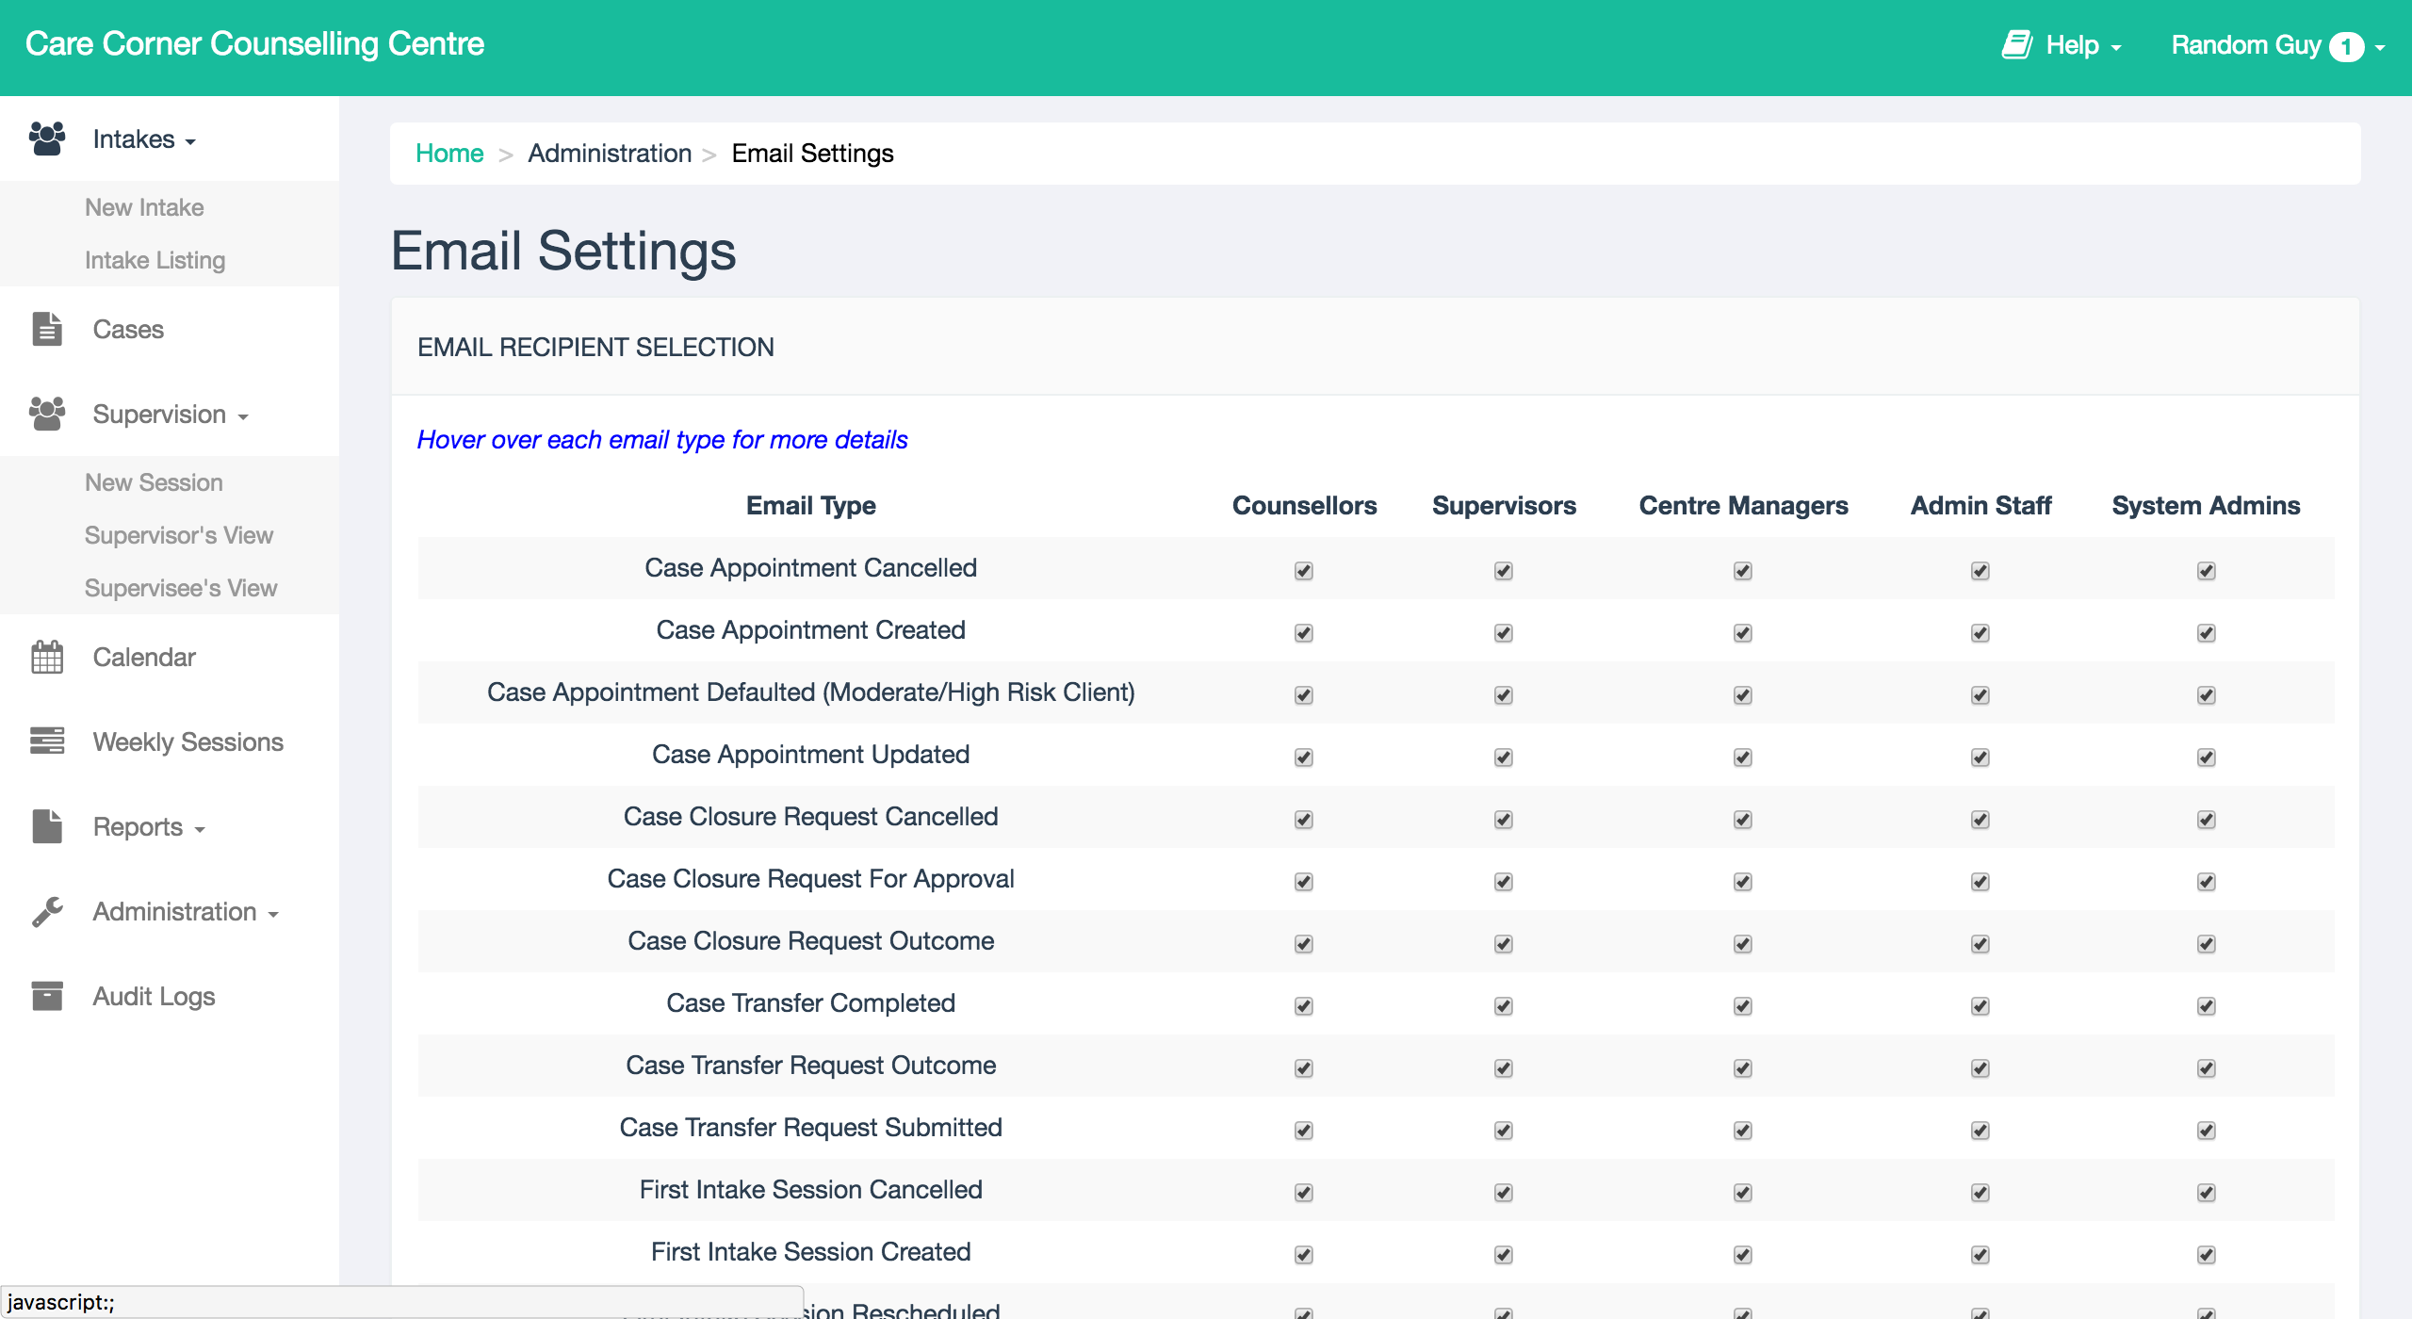Uncheck Counsellors for Case Closure Request For Approval
Image resolution: width=2412 pixels, height=1319 pixels.
[1304, 882]
